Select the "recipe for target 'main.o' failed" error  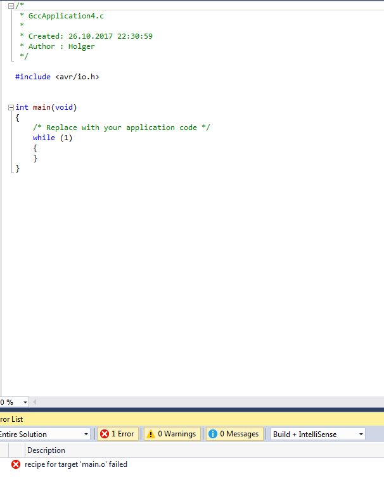(76, 464)
